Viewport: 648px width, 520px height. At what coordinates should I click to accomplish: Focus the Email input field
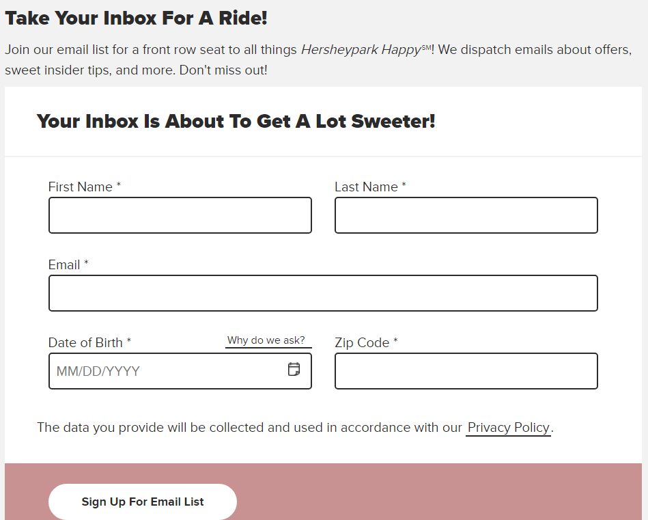(x=323, y=292)
